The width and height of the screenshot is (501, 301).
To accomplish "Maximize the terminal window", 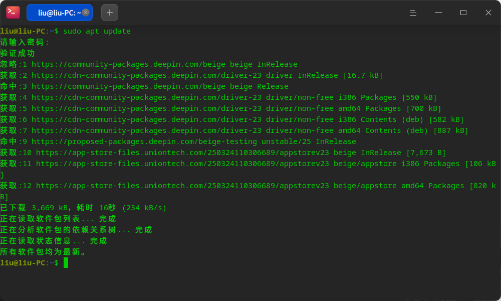I will [463, 13].
